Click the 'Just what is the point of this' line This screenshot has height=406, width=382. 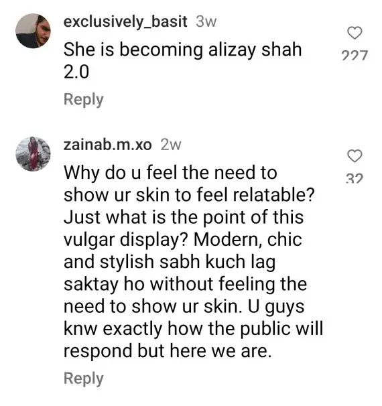(x=184, y=217)
